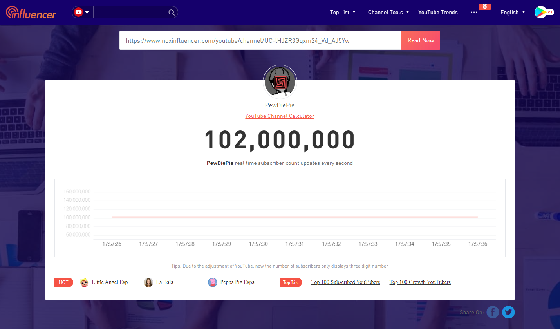
Task: Click the Little Angel Español avatar icon
Action: [x=84, y=282]
